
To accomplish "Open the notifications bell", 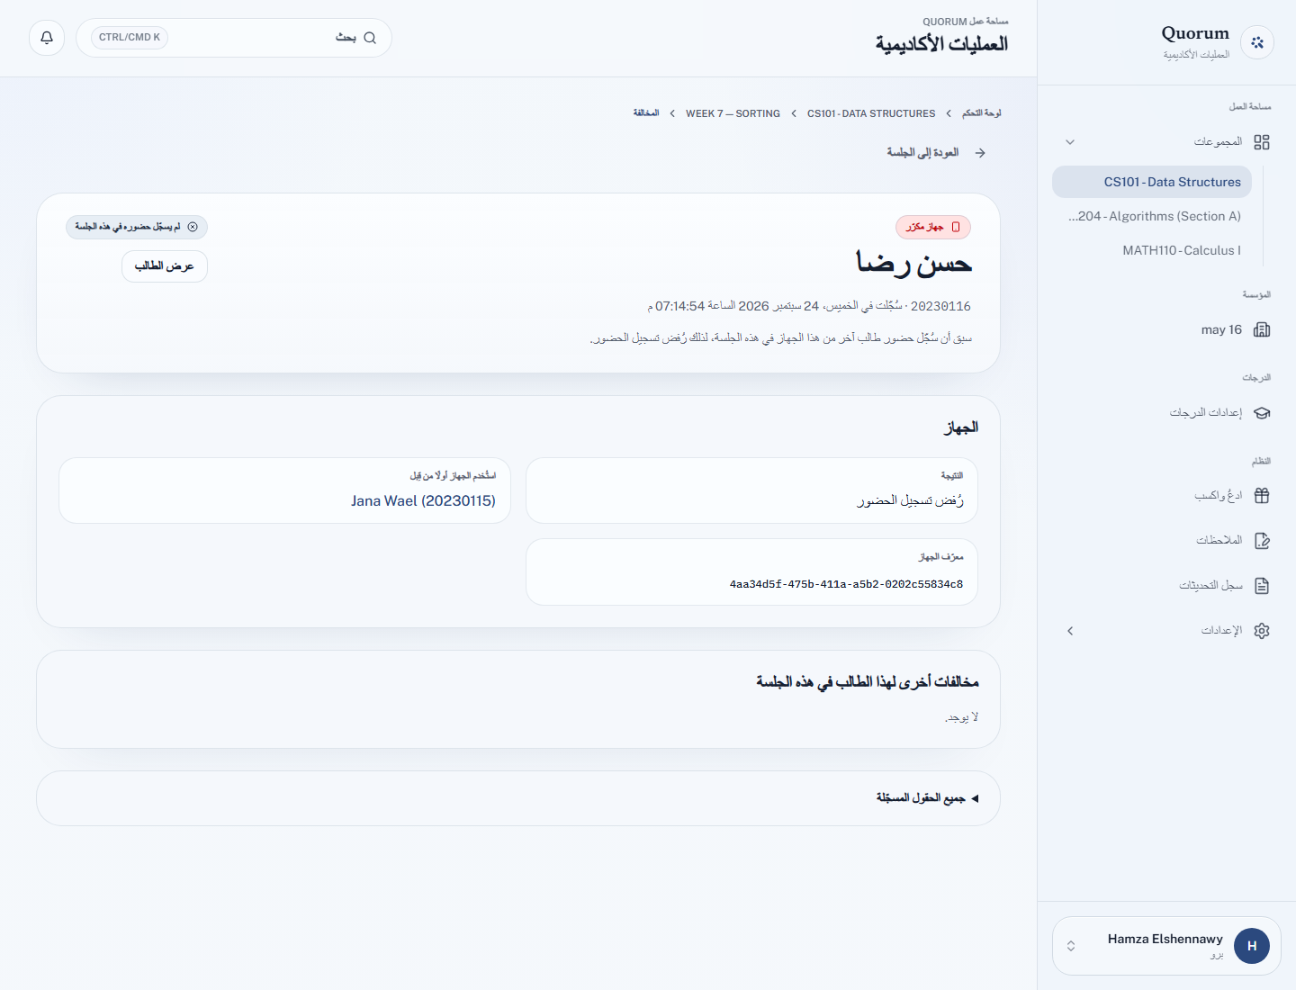I will pos(47,38).
